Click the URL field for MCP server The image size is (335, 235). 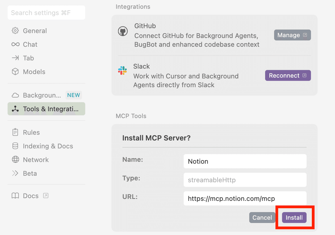pos(245,198)
